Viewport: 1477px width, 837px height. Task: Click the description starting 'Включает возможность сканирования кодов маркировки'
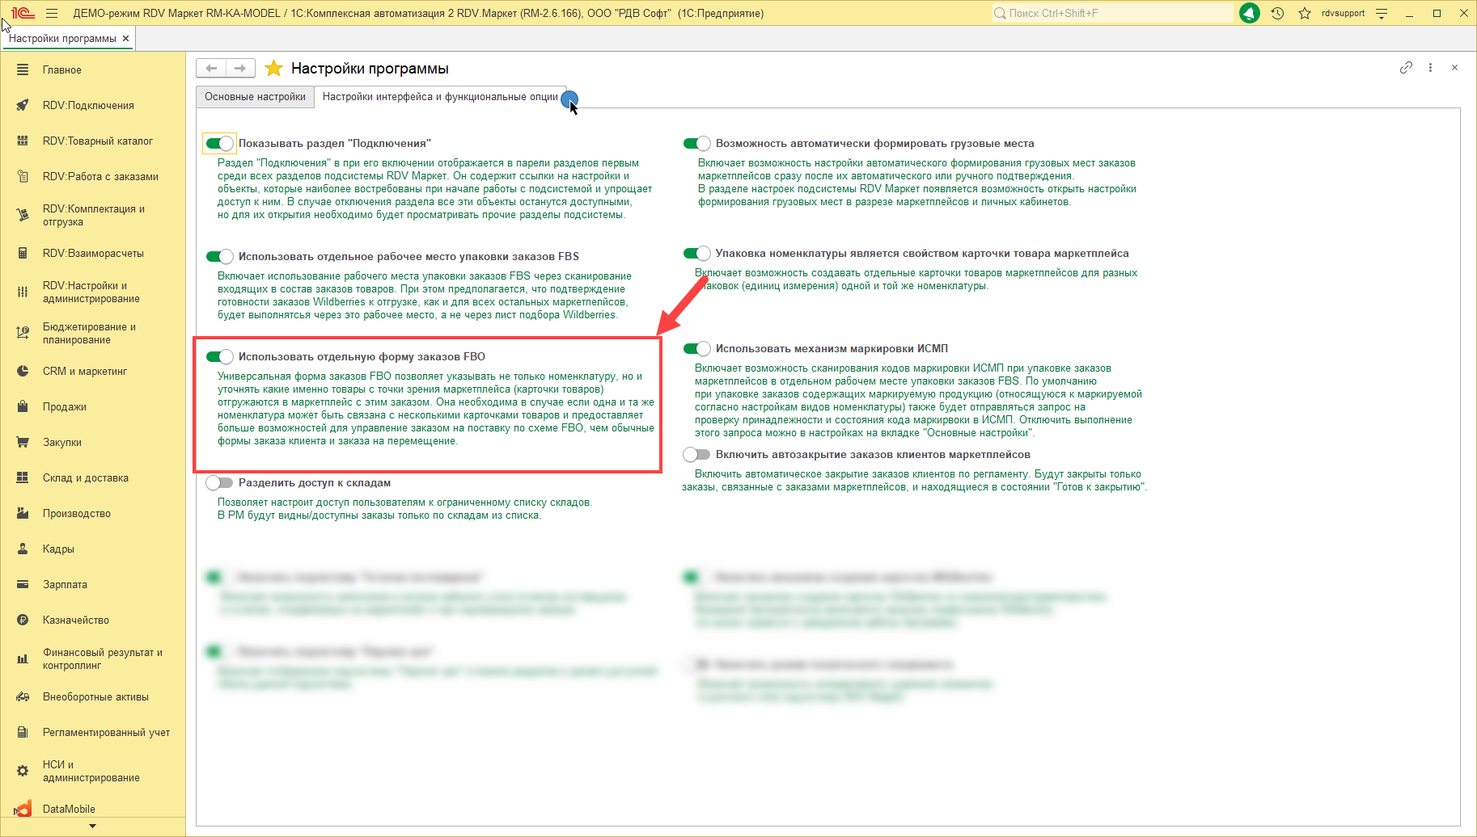(918, 401)
